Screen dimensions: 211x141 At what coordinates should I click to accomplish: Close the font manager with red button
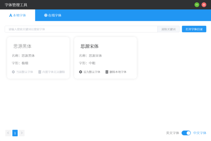(204, 5)
